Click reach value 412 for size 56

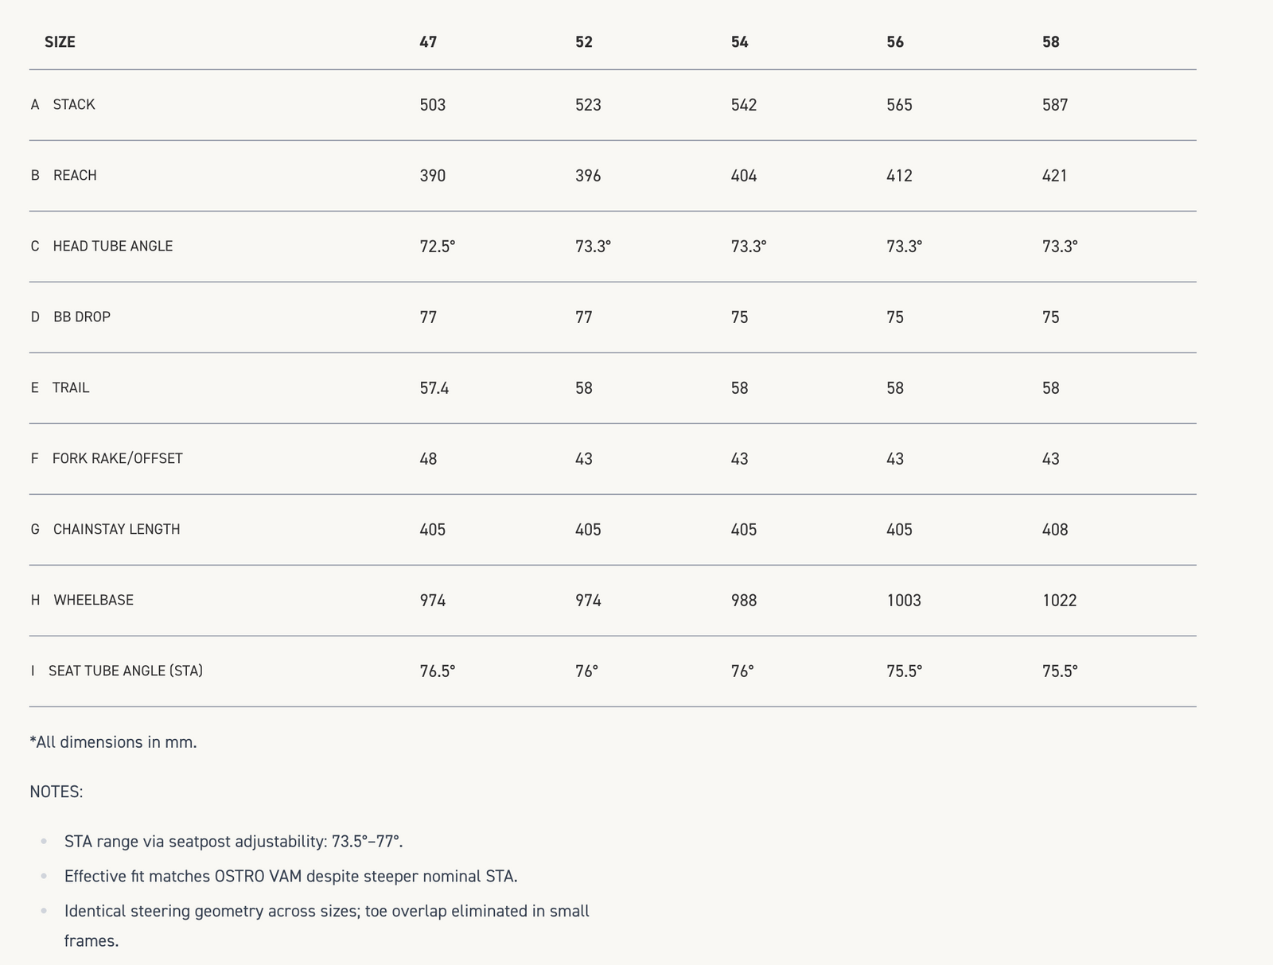(x=900, y=176)
